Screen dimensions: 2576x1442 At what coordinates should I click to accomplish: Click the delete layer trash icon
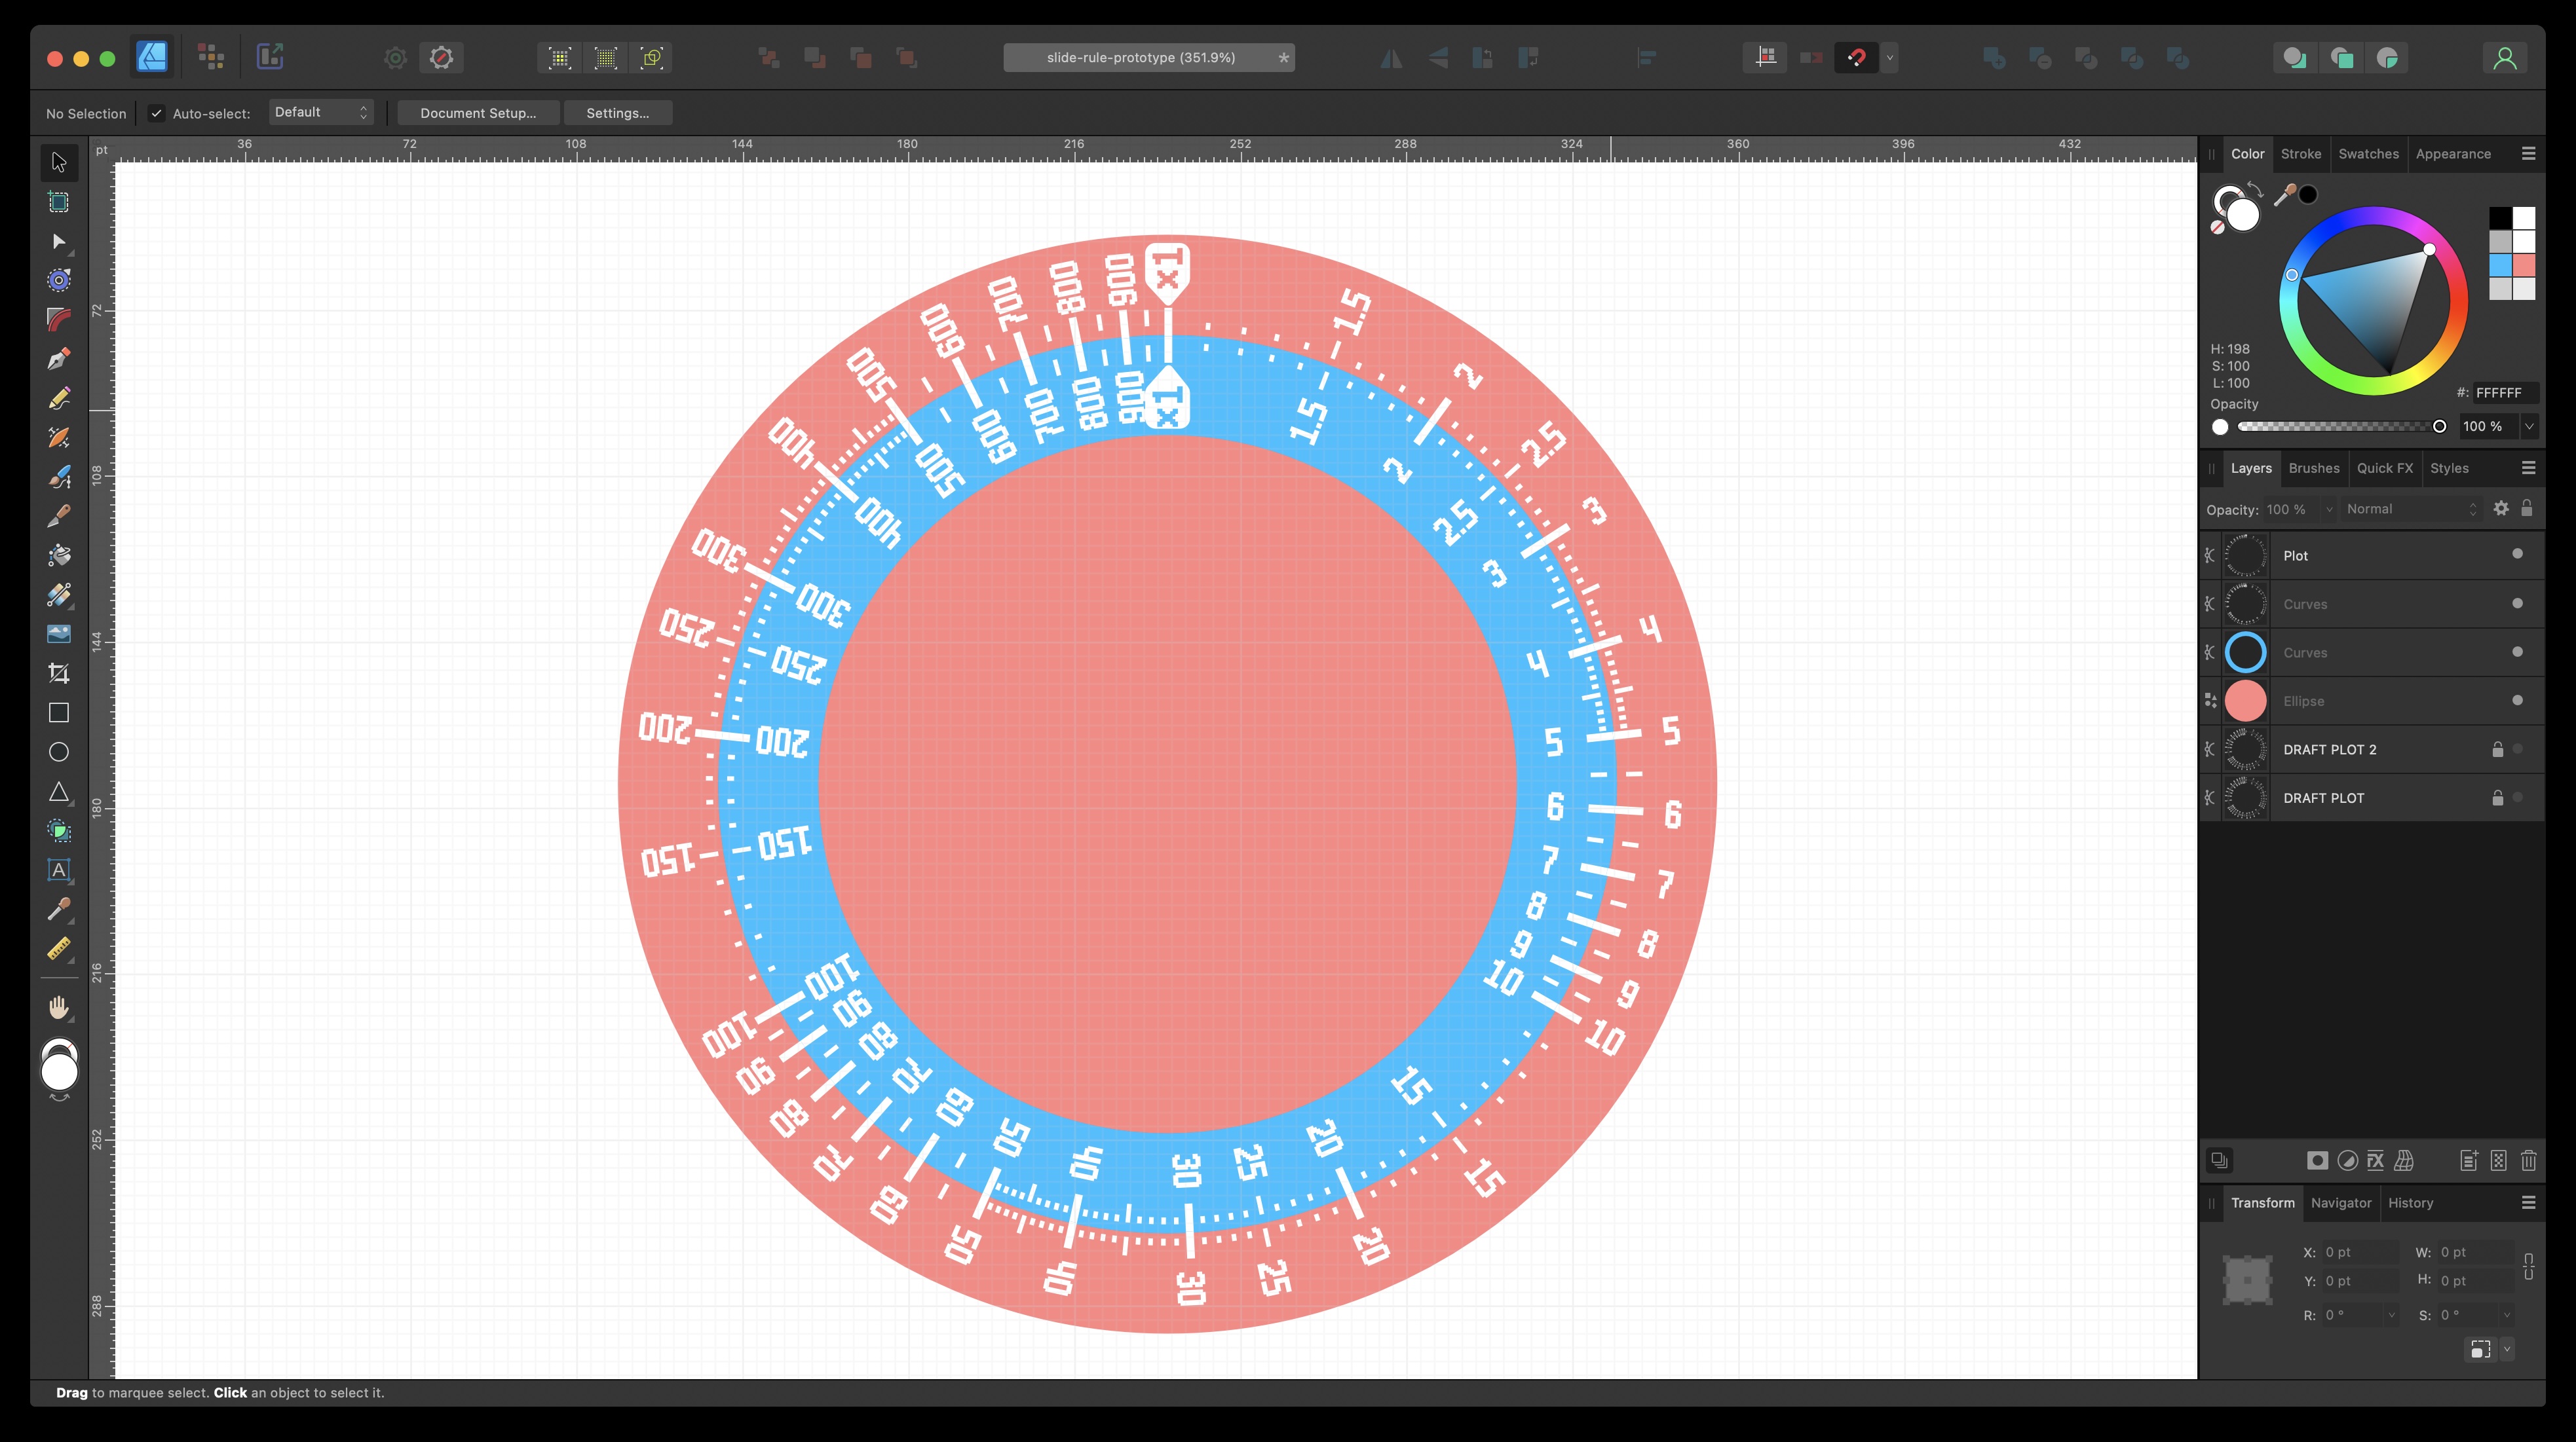click(x=2529, y=1160)
